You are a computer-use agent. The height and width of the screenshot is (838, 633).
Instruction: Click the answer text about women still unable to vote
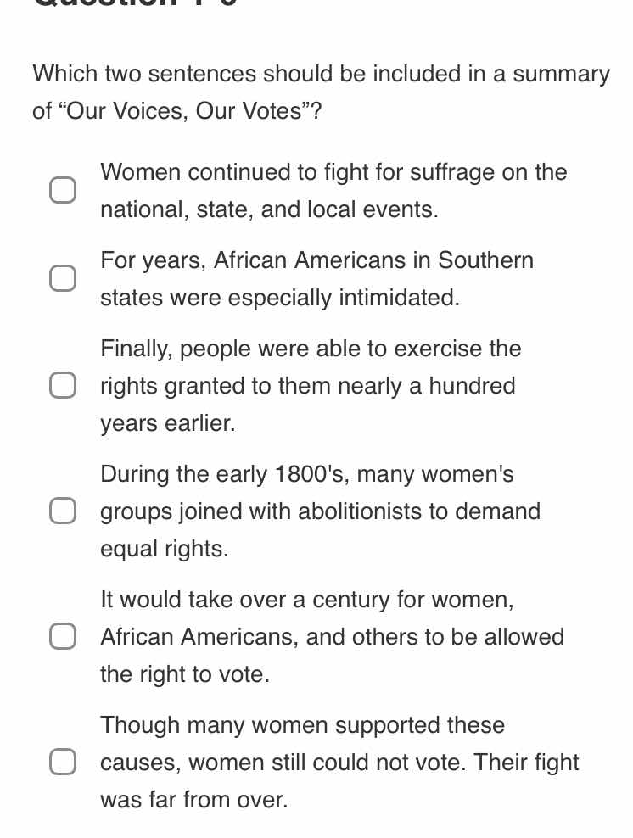pos(339,762)
